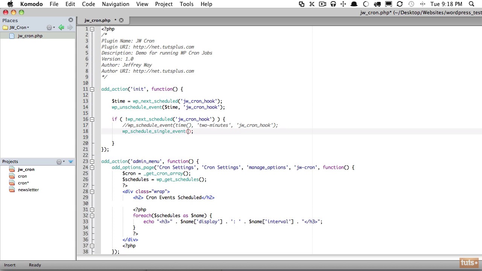Open the File menu
Viewport: 482px width, 271px height.
[54, 4]
